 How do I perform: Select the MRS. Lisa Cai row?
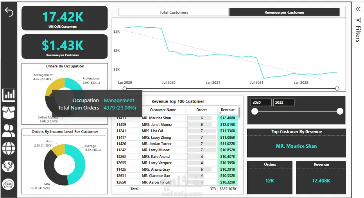pos(177,131)
